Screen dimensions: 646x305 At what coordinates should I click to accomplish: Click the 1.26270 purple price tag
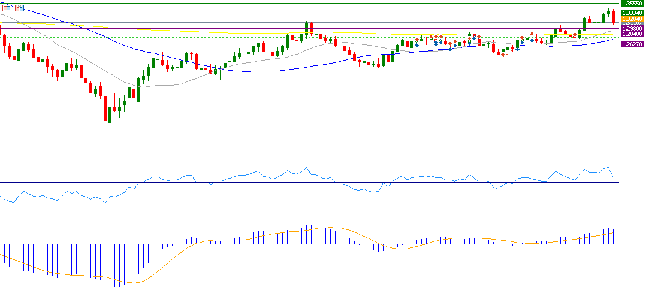tap(632, 44)
